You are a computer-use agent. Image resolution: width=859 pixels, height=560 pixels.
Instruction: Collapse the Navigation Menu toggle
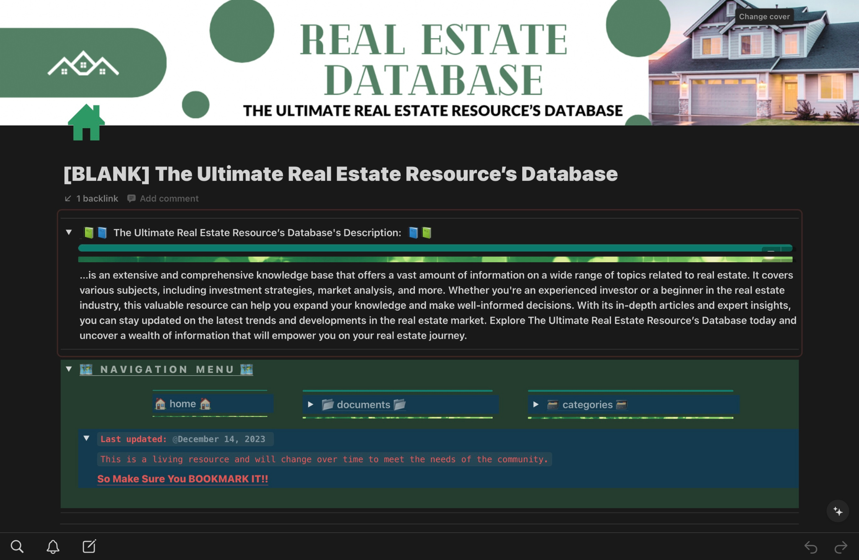click(69, 369)
